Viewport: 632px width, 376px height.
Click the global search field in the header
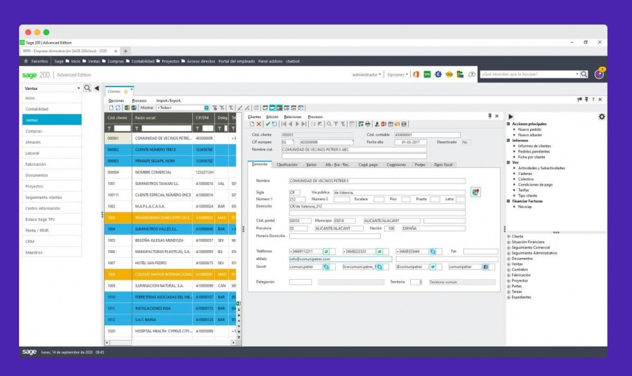click(529, 74)
